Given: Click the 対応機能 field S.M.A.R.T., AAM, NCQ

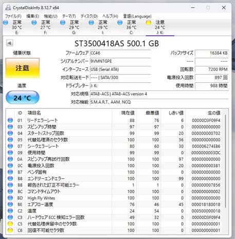Looking at the screenshot, I should [x=159, y=102].
